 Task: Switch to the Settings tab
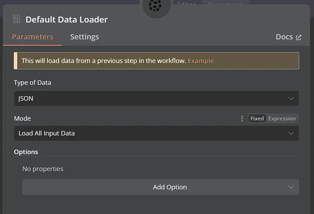pyautogui.click(x=84, y=37)
